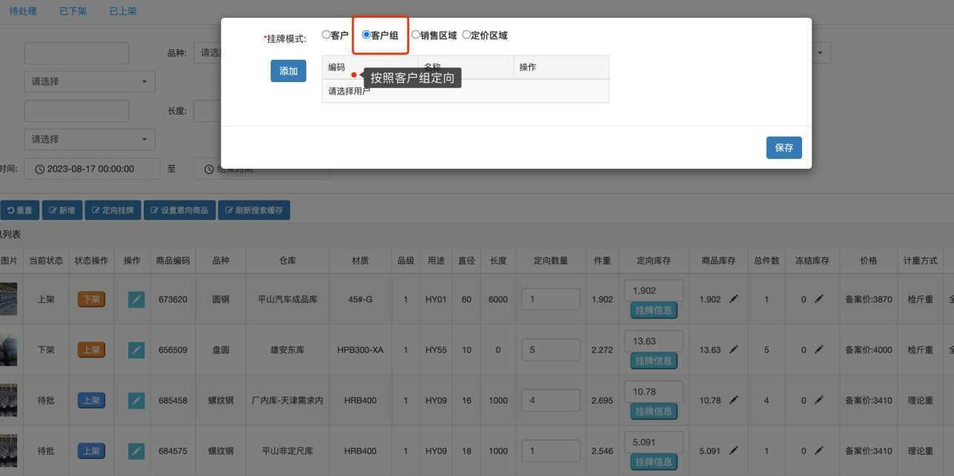Viewport: 954px width, 476px height.
Task: Click 定向数量 input with value 5
Action: [x=551, y=350]
